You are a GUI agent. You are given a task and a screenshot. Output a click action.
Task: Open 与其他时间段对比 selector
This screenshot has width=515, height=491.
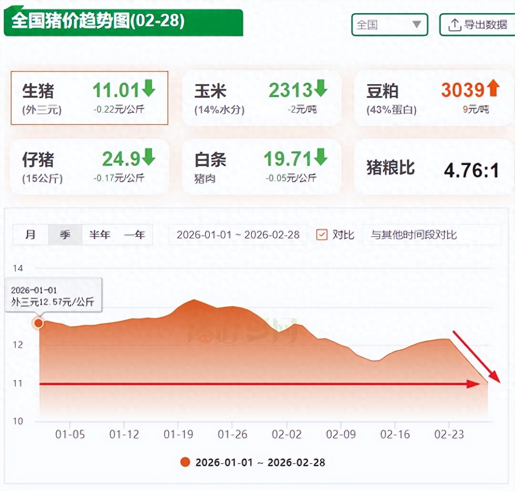pyautogui.click(x=431, y=235)
